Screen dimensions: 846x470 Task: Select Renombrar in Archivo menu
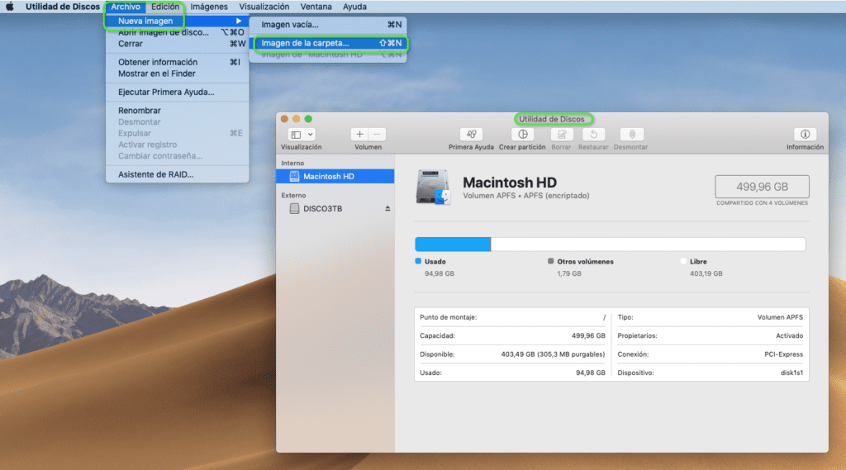(x=178, y=110)
